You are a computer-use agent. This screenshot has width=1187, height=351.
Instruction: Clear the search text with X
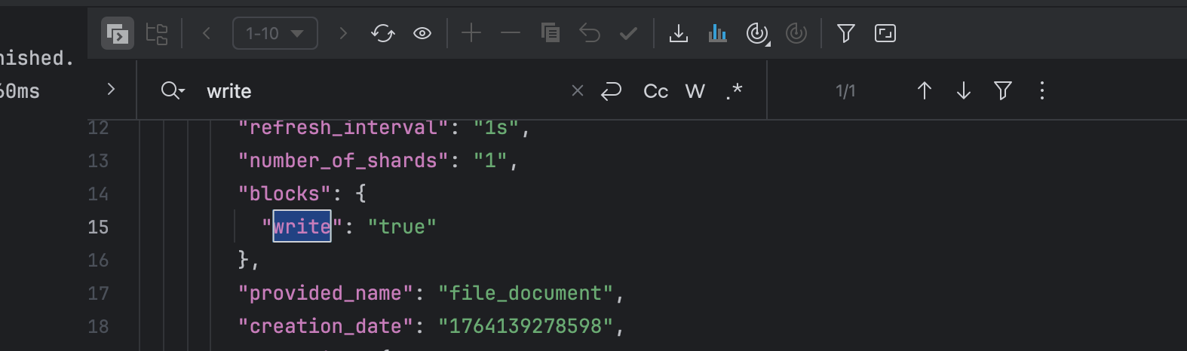578,91
